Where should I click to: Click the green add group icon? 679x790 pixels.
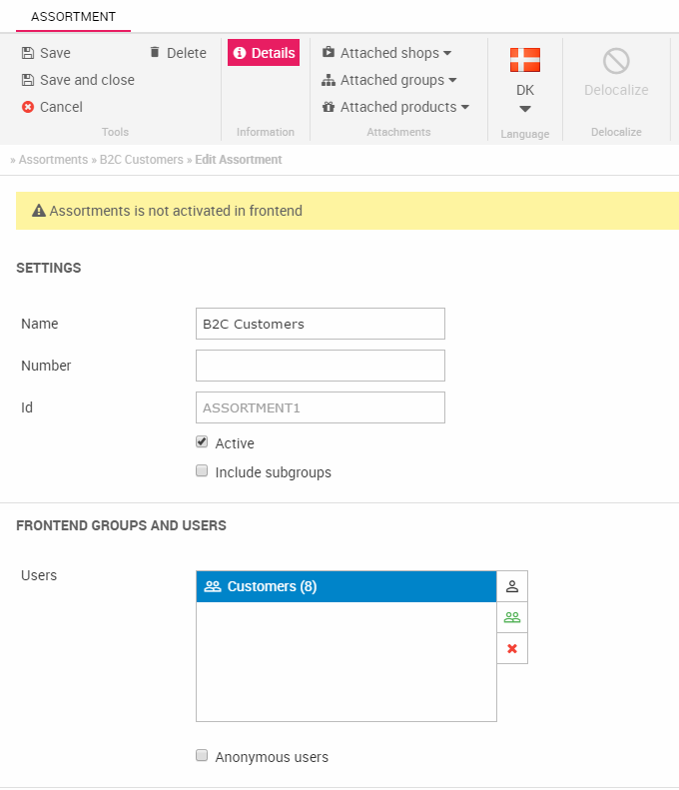tap(512, 617)
